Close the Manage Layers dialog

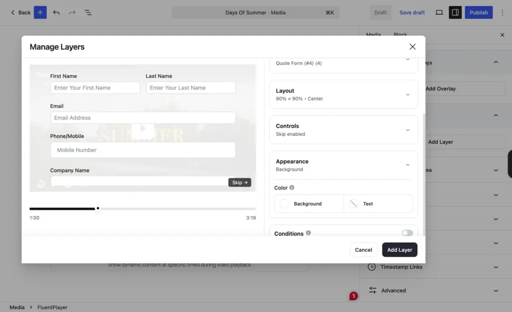412,46
